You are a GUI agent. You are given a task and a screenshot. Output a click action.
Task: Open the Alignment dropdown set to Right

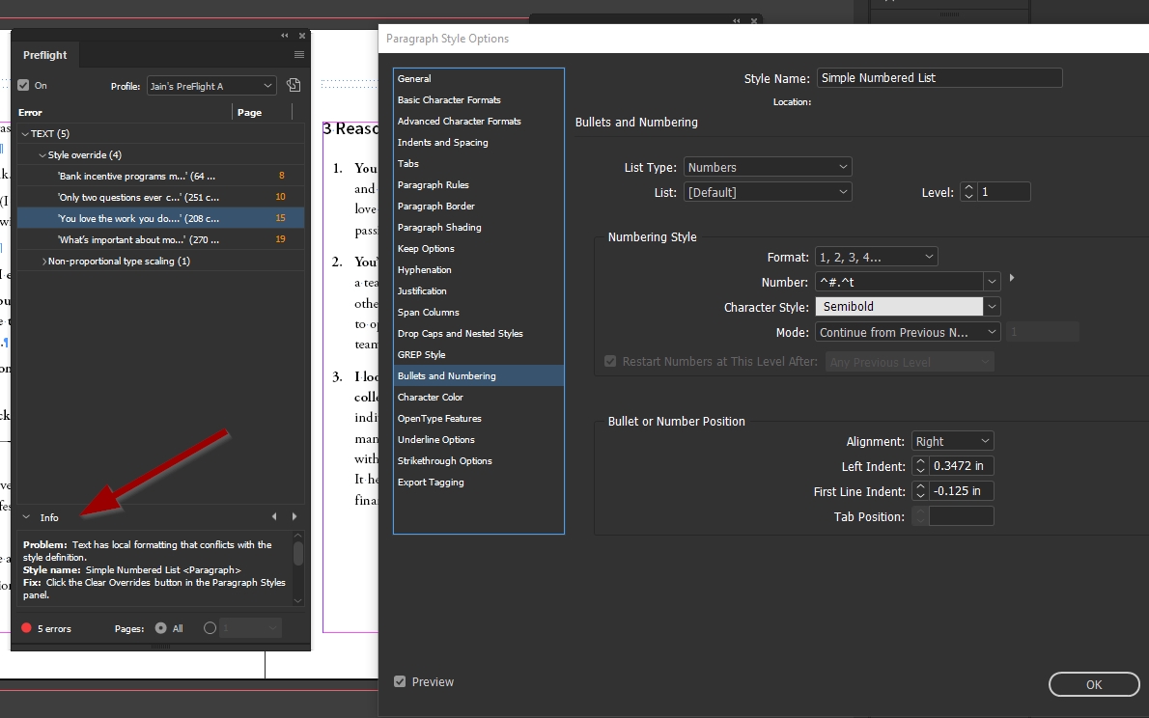952,440
